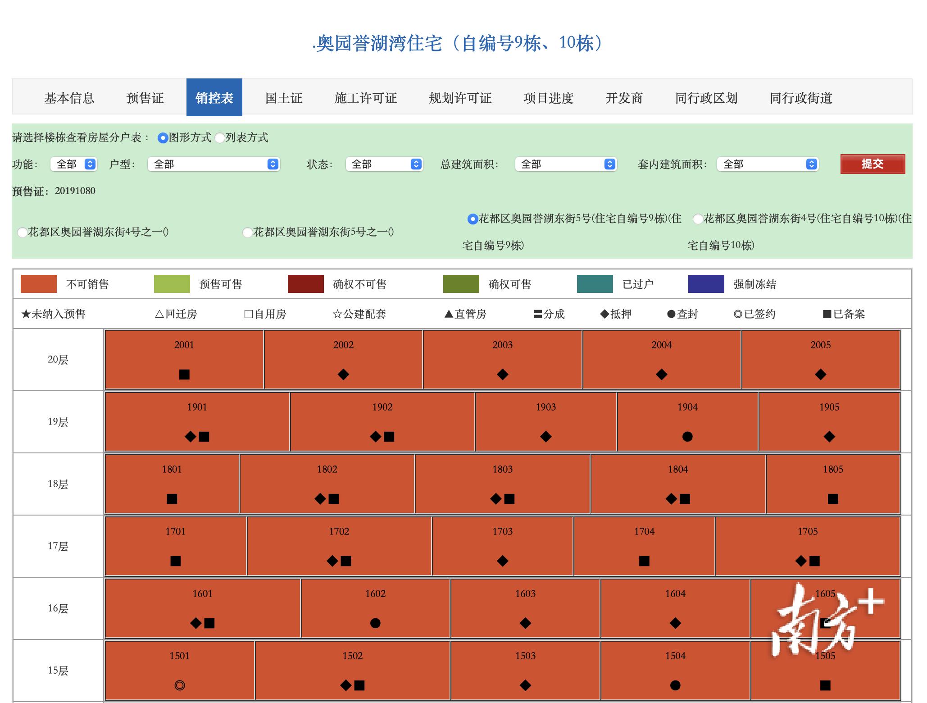Image resolution: width=927 pixels, height=703 pixels.
Task: Click the 确权不可售 legend color swatch
Action: tap(306, 284)
